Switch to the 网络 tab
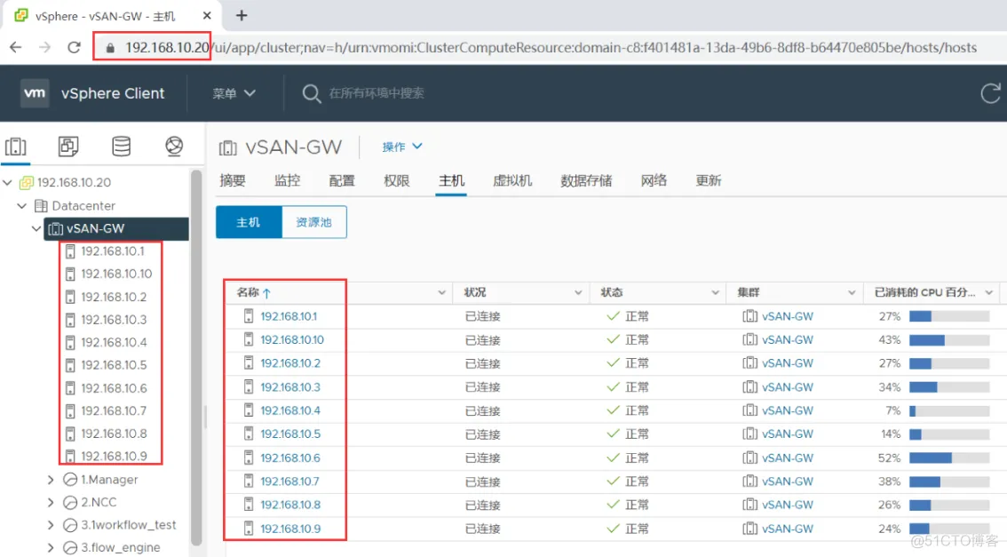 click(x=654, y=180)
